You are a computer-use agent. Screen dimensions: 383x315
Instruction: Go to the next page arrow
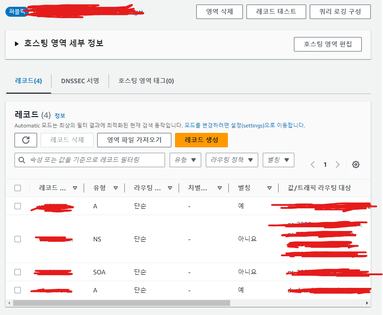point(338,165)
